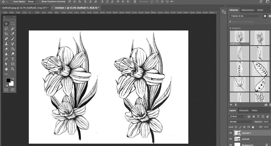Click the Opacity 100% field
The image size is (271, 146).
(266, 122)
